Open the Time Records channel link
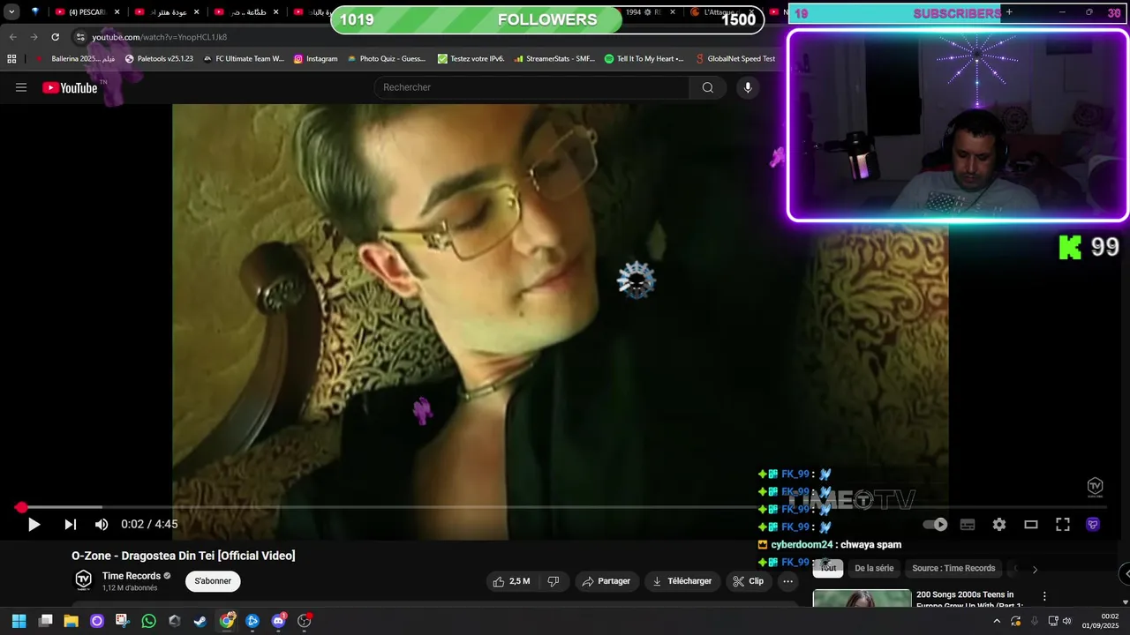The image size is (1130, 635). pyautogui.click(x=132, y=576)
